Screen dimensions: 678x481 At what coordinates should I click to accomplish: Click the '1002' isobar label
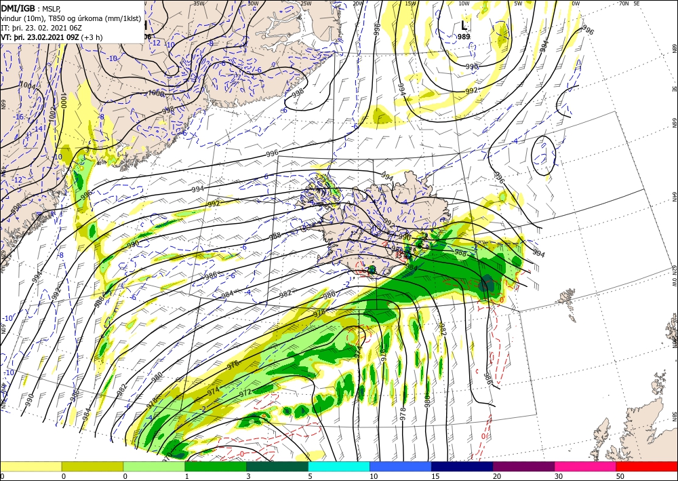point(53,114)
